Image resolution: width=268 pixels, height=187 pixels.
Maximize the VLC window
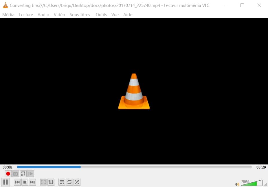242,5
